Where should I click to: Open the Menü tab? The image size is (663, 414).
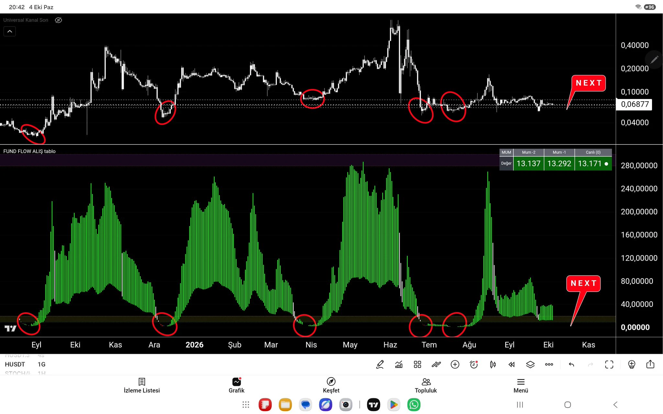[x=521, y=386]
